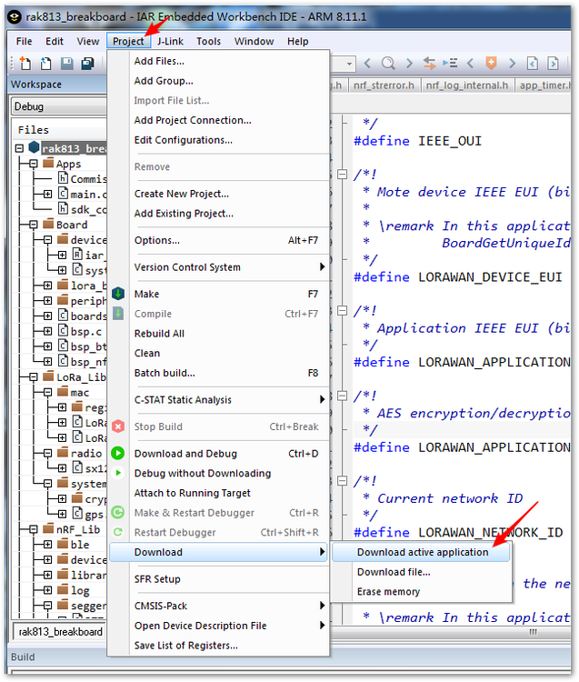Open the Tools menu
This screenshot has width=579, height=682.
(x=209, y=41)
